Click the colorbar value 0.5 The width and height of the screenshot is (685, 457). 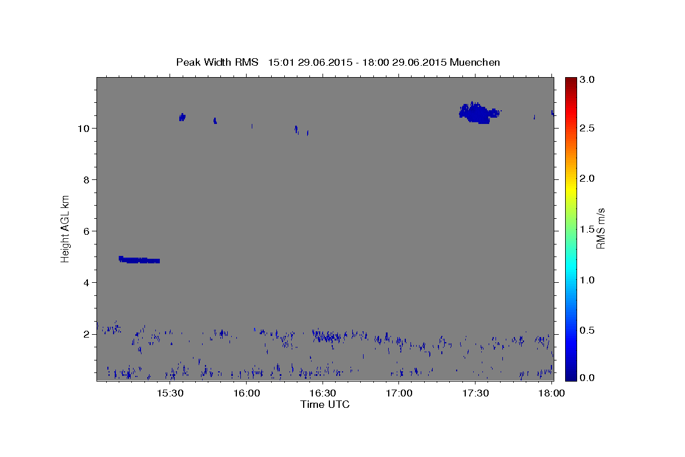pos(588,330)
